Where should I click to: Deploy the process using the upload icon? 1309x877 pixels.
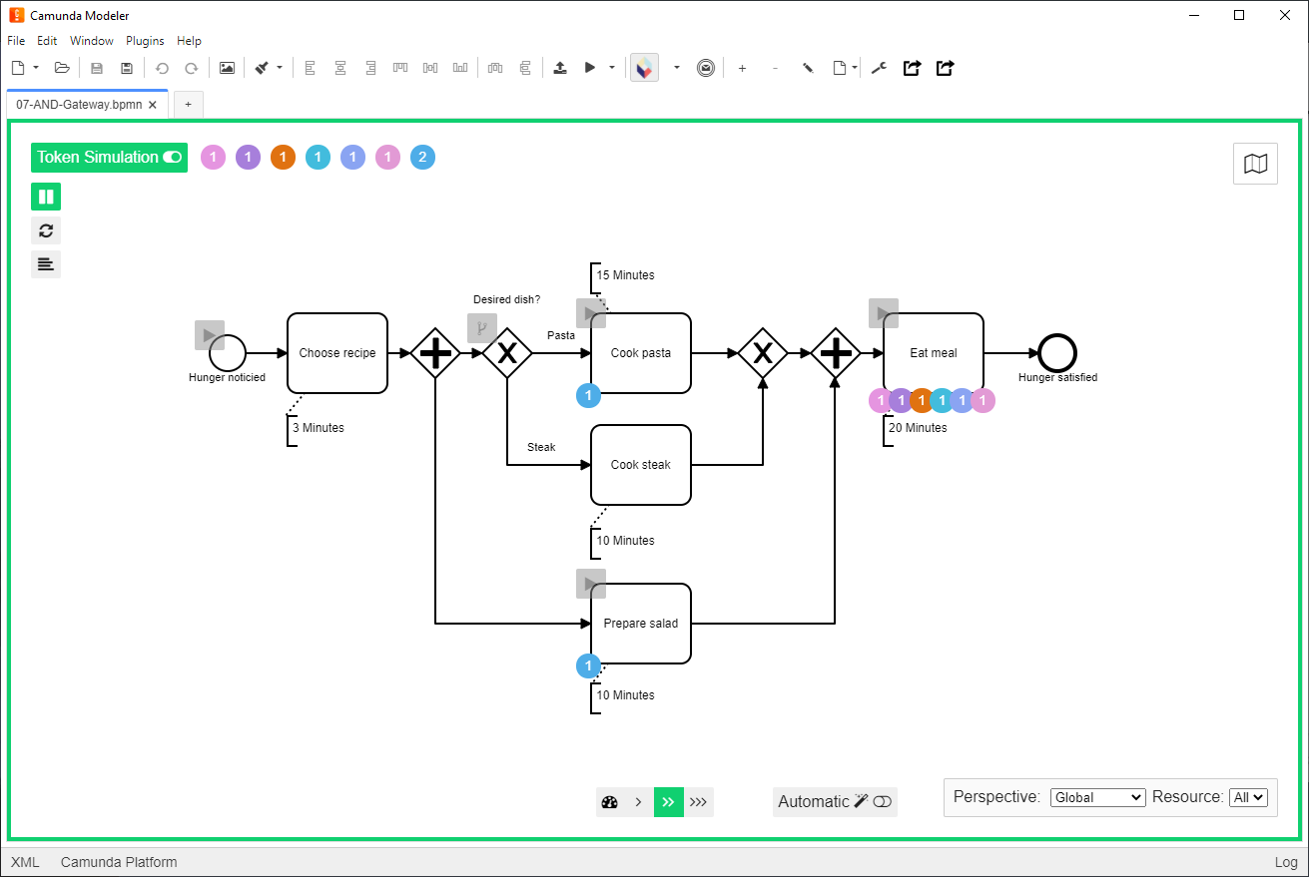560,67
